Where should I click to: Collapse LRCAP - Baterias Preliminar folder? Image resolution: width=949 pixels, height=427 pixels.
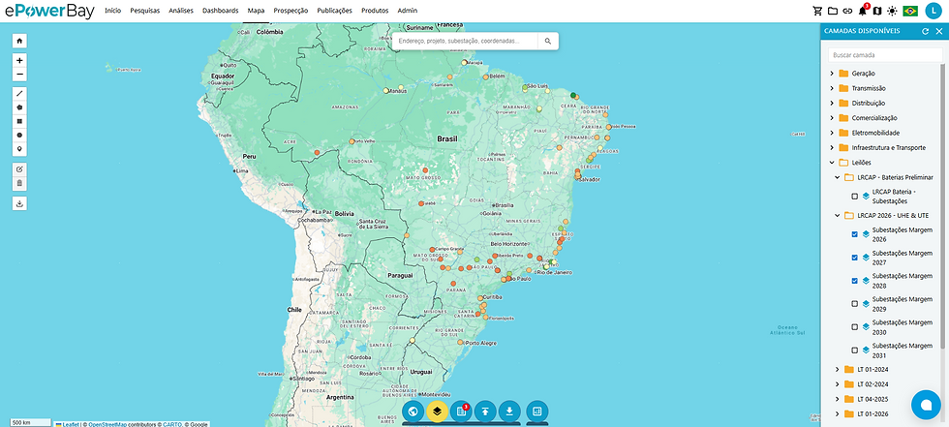[838, 177]
